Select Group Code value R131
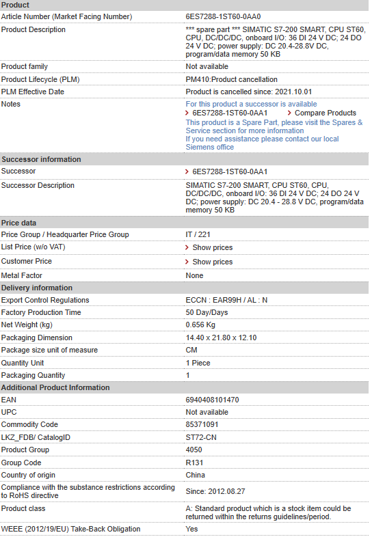 (194, 463)
